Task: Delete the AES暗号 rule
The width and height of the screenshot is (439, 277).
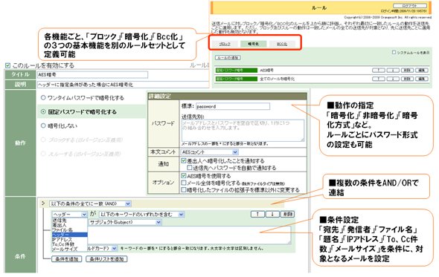Action: click(407, 70)
